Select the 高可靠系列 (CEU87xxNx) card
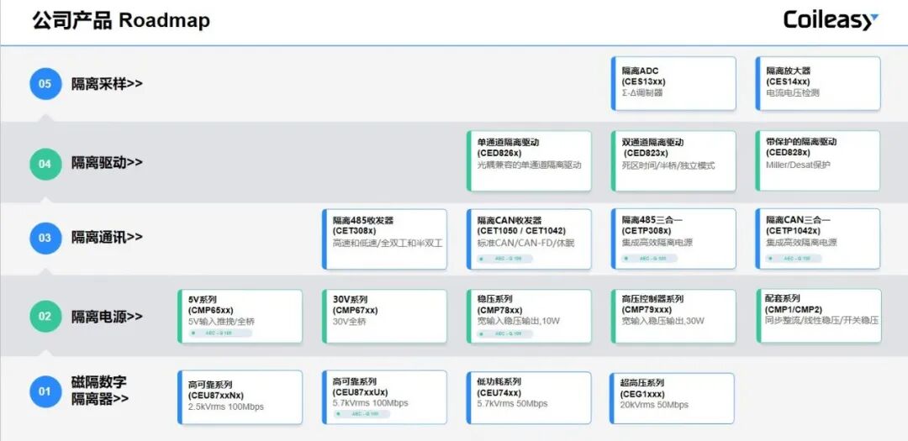Screen dimensions: 908x441 point(240,397)
